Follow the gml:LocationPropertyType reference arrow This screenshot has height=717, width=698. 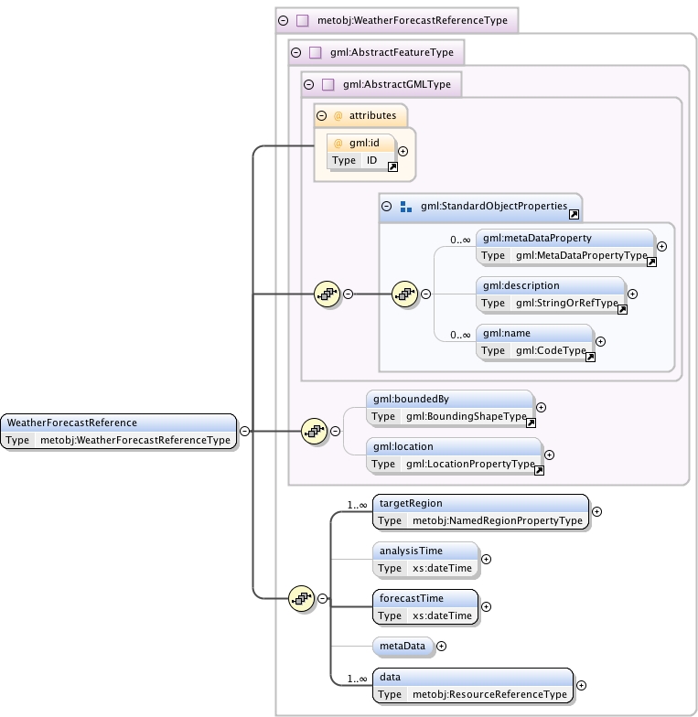coord(540,470)
